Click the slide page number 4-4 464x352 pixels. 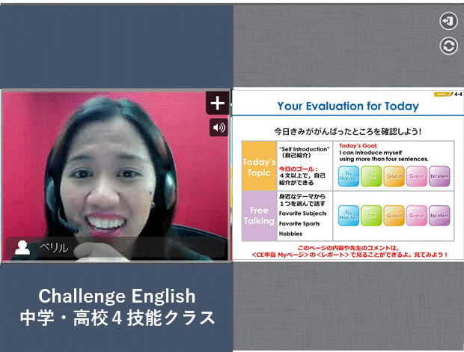[x=458, y=94]
